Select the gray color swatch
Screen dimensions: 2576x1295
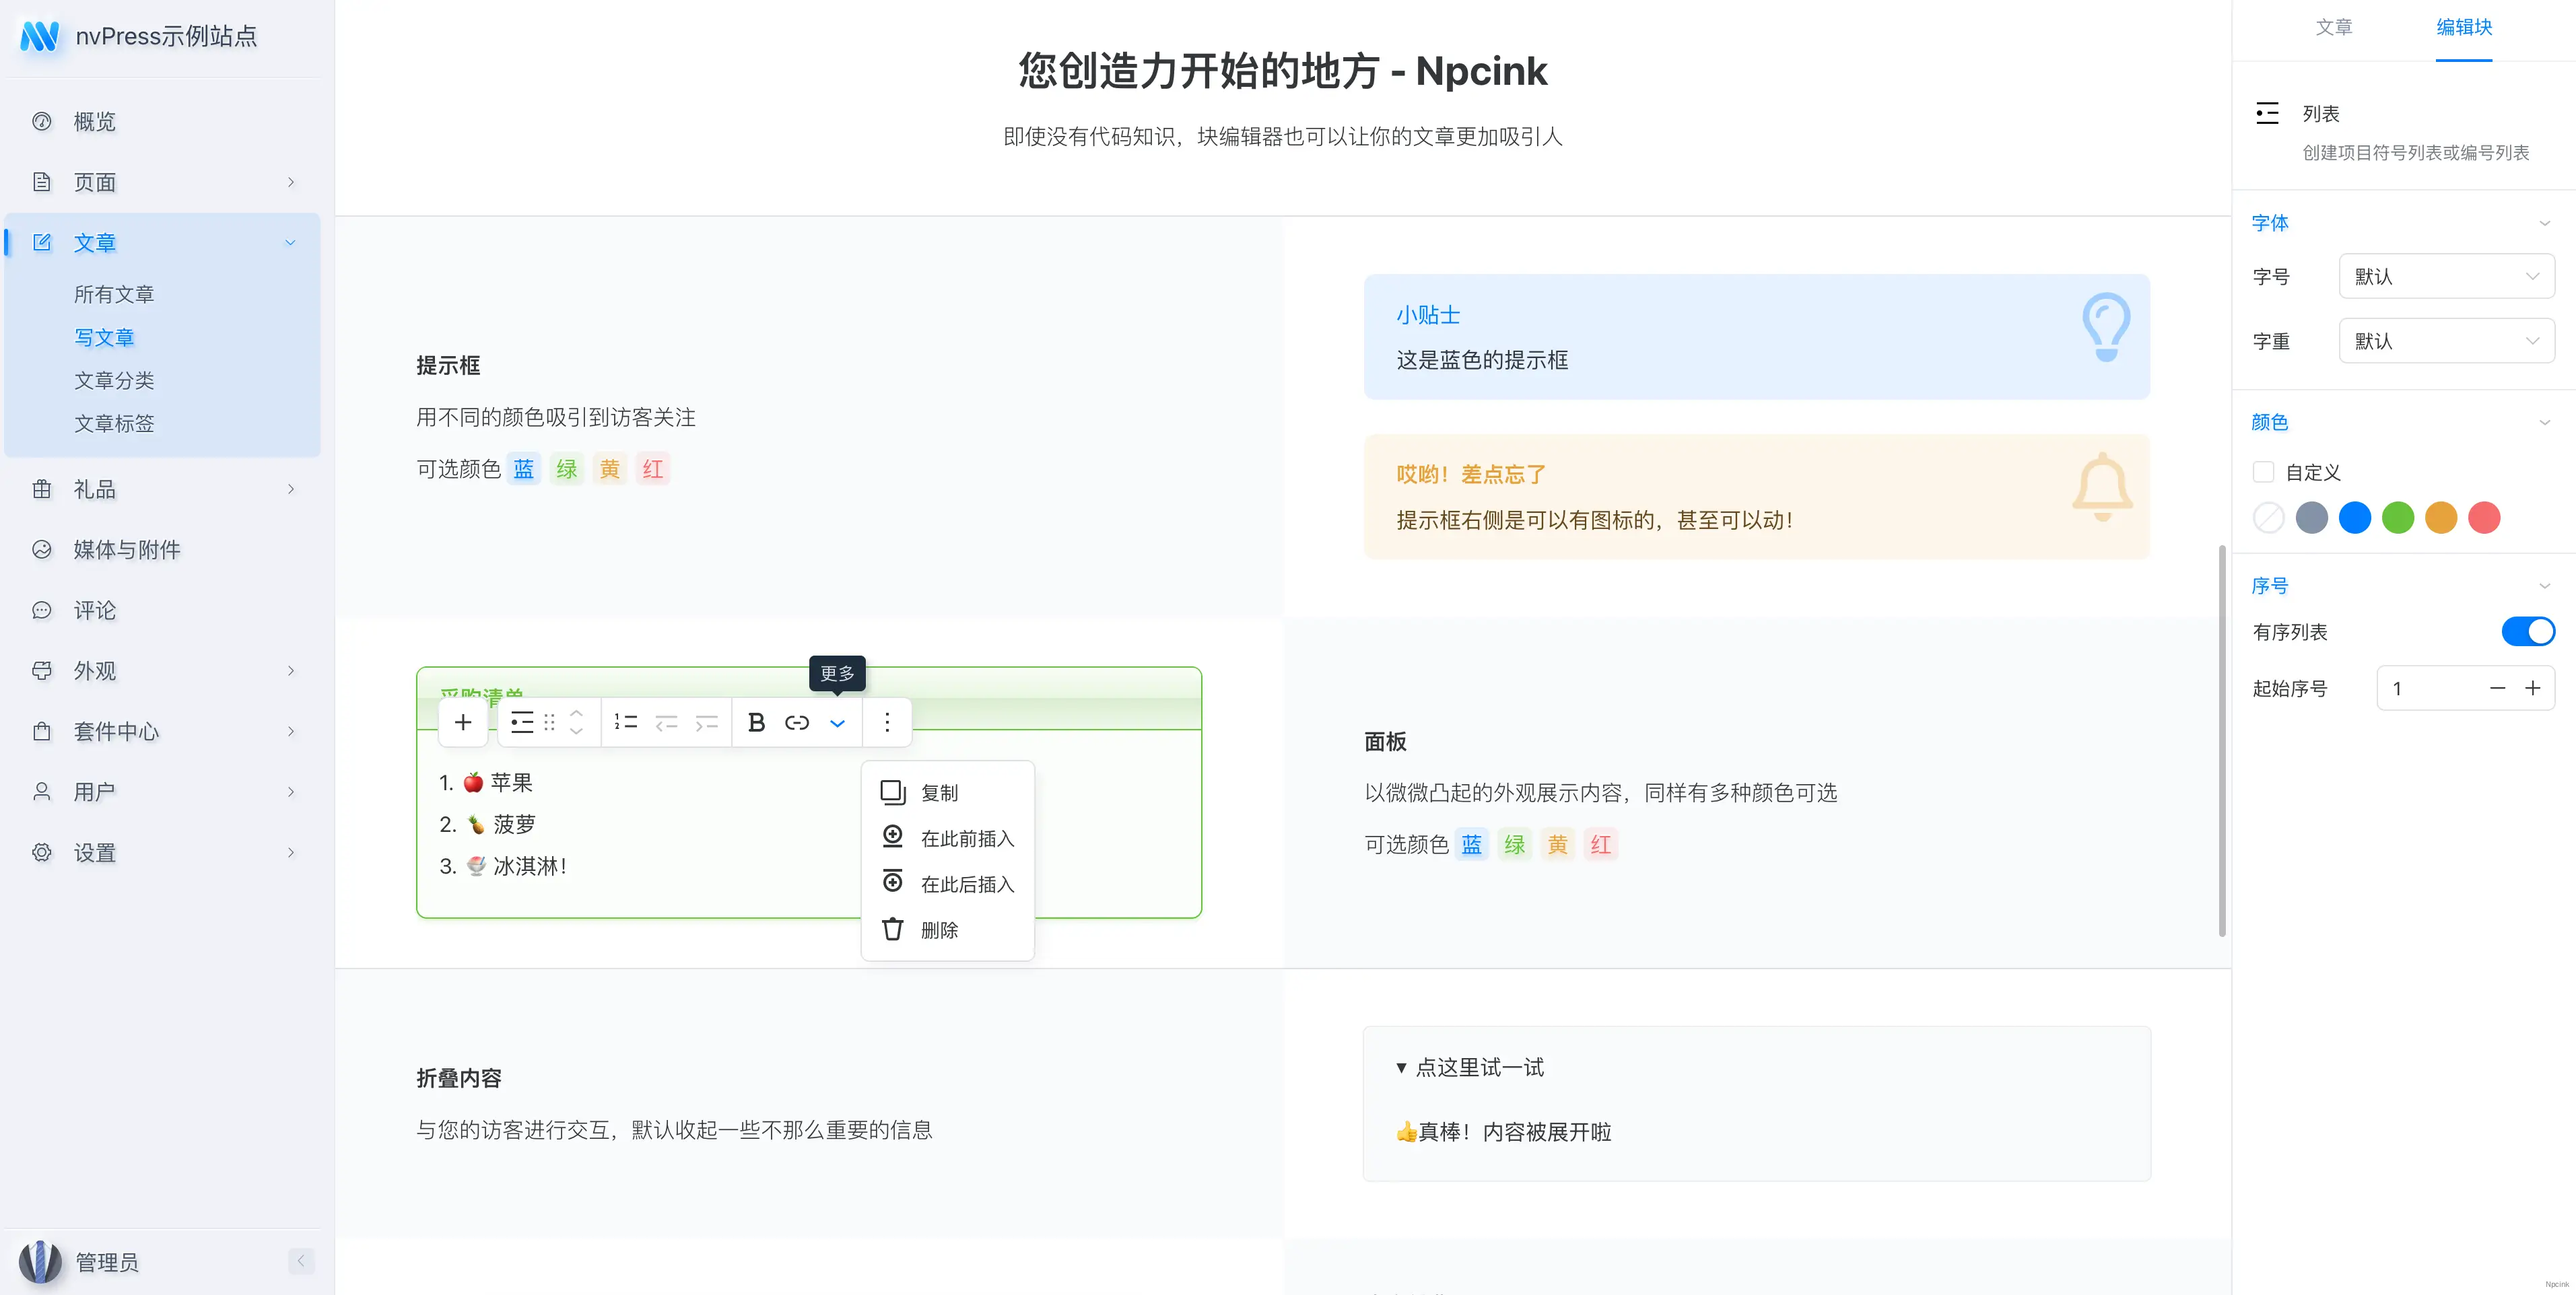2312,517
